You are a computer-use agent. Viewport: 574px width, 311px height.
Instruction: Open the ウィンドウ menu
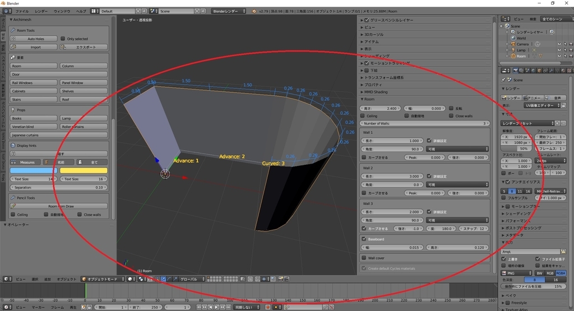(x=62, y=11)
